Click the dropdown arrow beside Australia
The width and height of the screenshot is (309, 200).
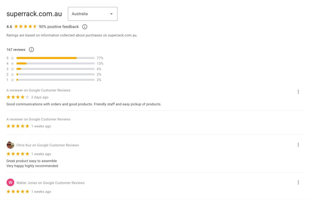(111, 14)
